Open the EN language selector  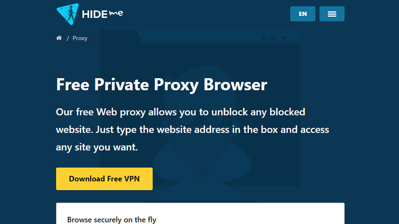tap(303, 14)
